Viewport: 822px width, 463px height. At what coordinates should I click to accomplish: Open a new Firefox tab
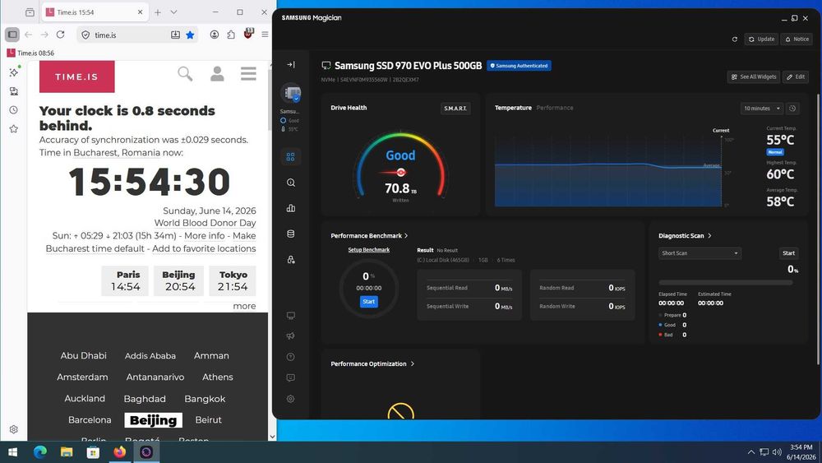pos(157,12)
